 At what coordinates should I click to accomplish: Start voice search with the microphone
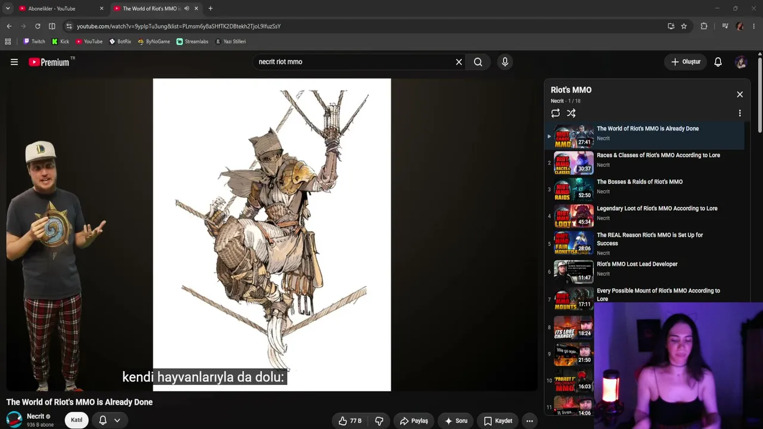coord(505,62)
